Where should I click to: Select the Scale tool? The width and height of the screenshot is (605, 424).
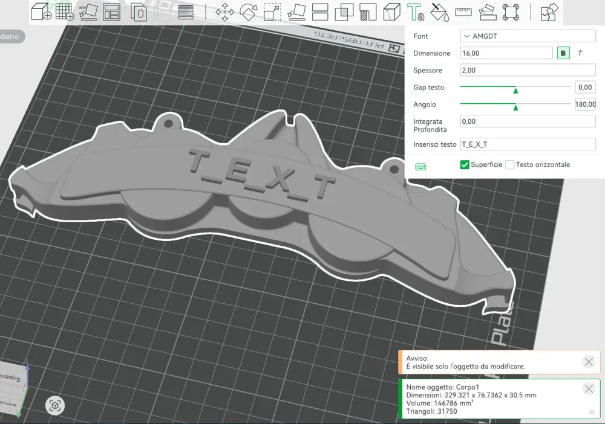pyautogui.click(x=272, y=12)
